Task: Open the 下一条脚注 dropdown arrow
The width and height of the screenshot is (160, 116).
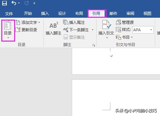Action: (x=92, y=30)
